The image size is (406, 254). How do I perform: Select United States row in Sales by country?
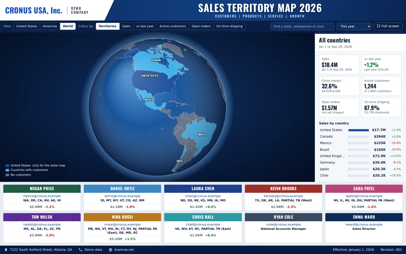[360, 130]
